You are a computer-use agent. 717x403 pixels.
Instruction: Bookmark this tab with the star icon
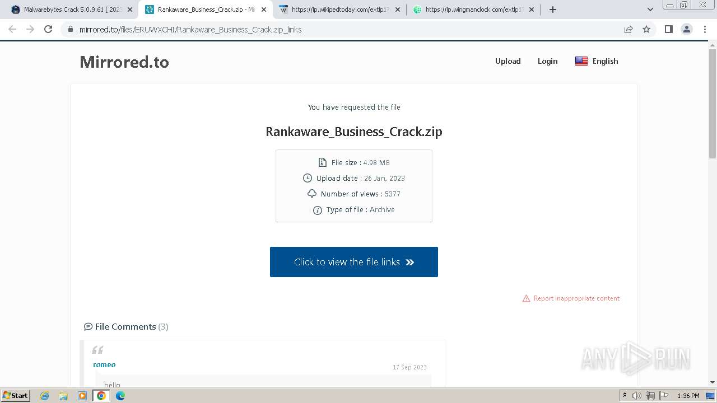646,29
